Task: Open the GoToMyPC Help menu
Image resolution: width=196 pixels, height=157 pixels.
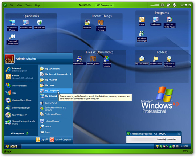Action: [x=37, y=5]
